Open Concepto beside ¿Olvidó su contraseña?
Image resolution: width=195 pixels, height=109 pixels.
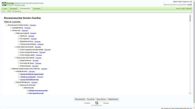click(x=40, y=77)
